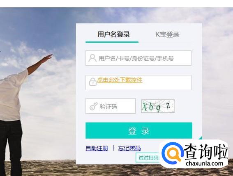Open the 点击此处下载控件 download link
The width and height of the screenshot is (233, 176).
(x=120, y=80)
